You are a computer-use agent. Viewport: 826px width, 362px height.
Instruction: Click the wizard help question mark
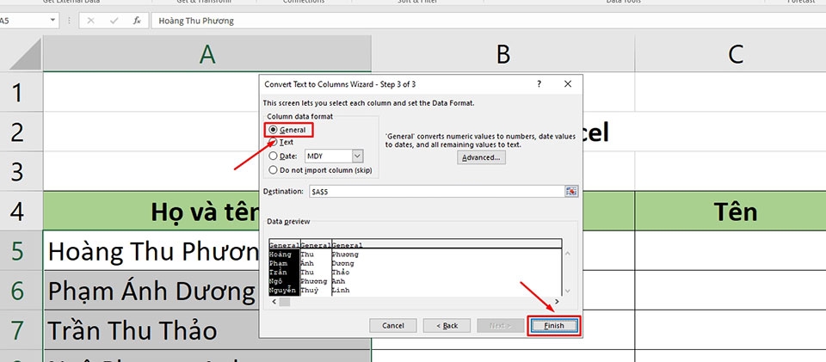(x=539, y=84)
